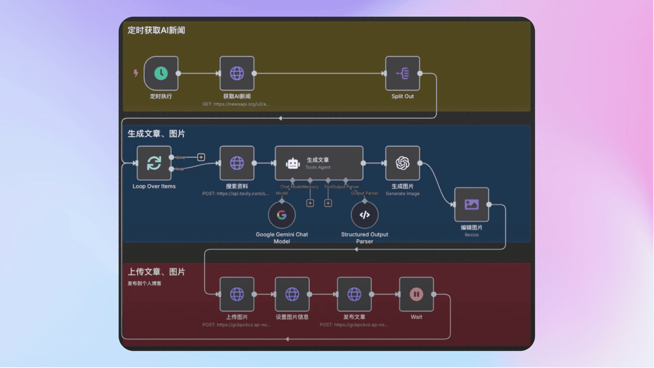Screen dimensions: 654x368
Task: Click the 生成图片 OpenAI node icon
Action: click(x=403, y=163)
